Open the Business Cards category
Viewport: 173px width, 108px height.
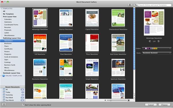[x=10, y=65]
